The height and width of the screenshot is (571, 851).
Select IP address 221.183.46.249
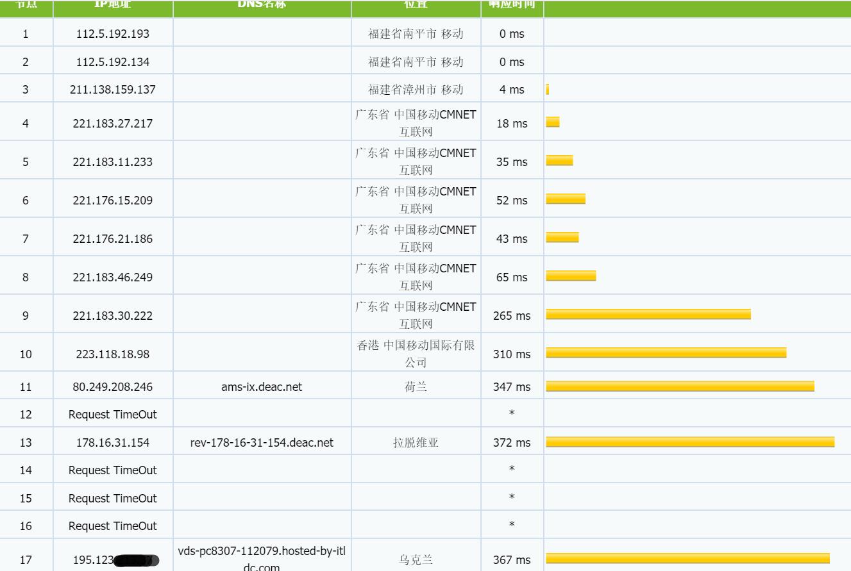click(113, 277)
